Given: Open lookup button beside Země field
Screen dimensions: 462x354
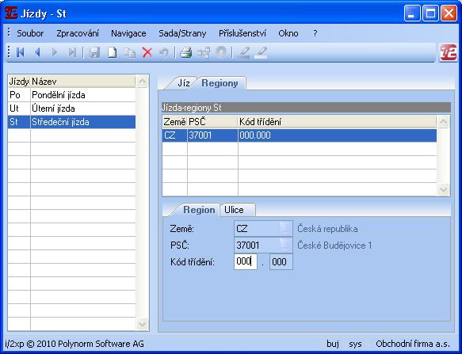Looking at the screenshot, I should (285, 229).
